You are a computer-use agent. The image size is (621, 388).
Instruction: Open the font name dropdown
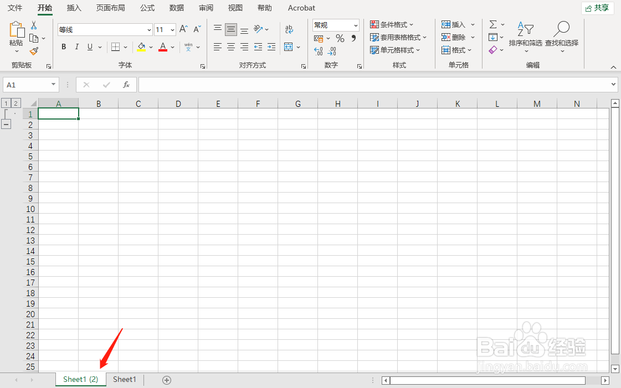coord(149,30)
